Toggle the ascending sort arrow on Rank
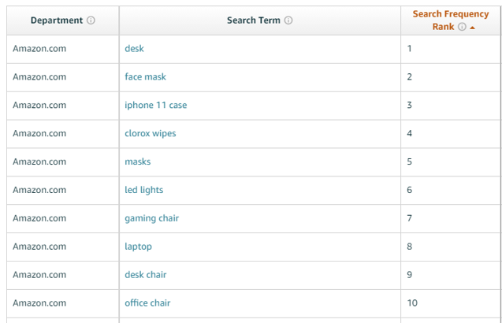The image size is (502, 323). [x=472, y=28]
